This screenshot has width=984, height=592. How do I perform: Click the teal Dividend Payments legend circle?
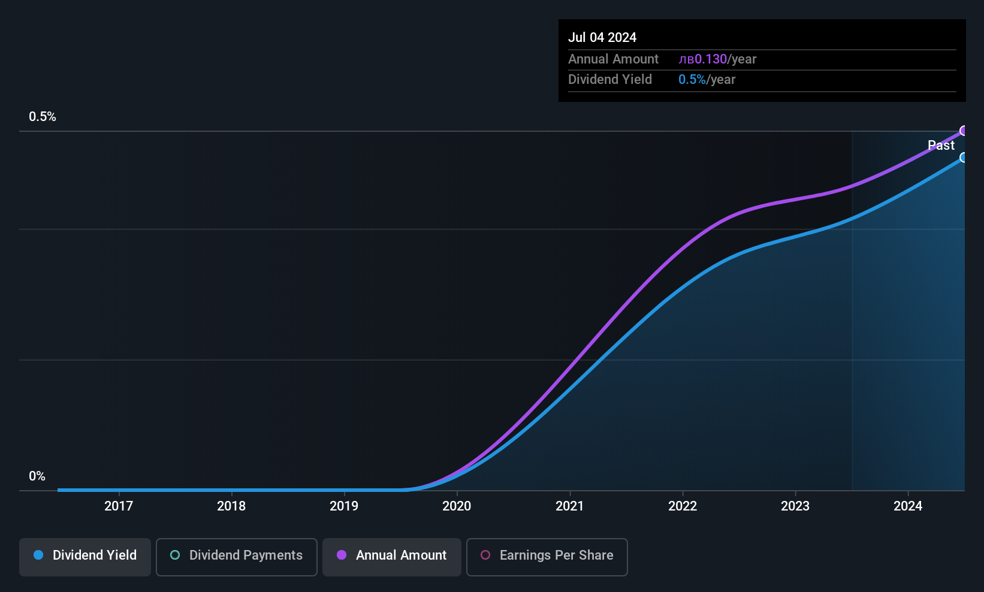click(x=175, y=555)
